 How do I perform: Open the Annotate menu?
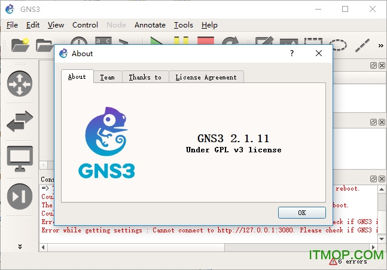(150, 25)
